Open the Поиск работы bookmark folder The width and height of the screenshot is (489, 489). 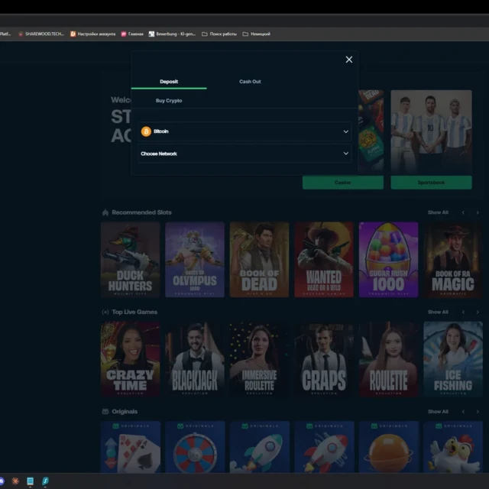pyautogui.click(x=219, y=34)
